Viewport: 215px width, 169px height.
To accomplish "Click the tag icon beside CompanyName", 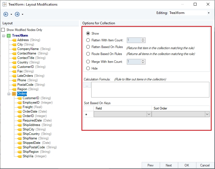I will (x=14, y=49).
